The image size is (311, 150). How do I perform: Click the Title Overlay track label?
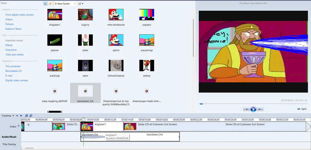[9, 144]
